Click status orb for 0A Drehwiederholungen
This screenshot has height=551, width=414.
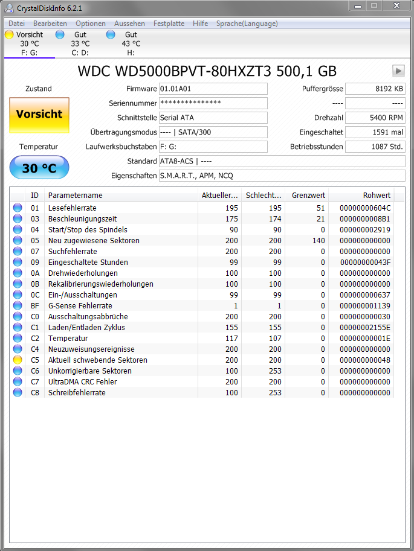pos(18,273)
